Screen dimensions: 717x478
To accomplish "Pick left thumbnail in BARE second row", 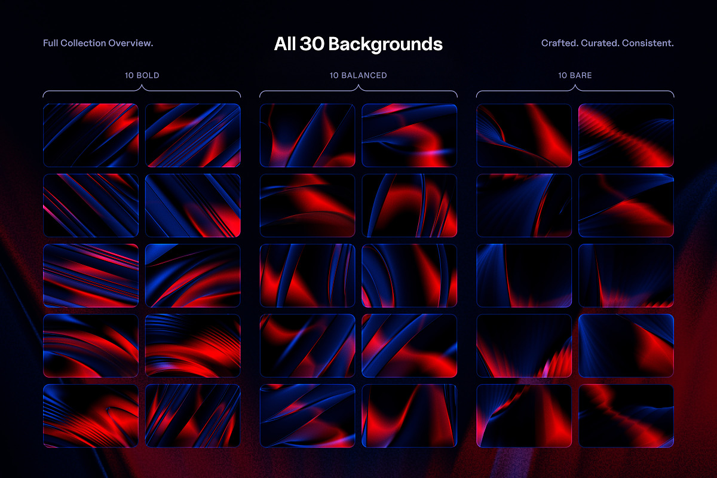I will point(524,206).
